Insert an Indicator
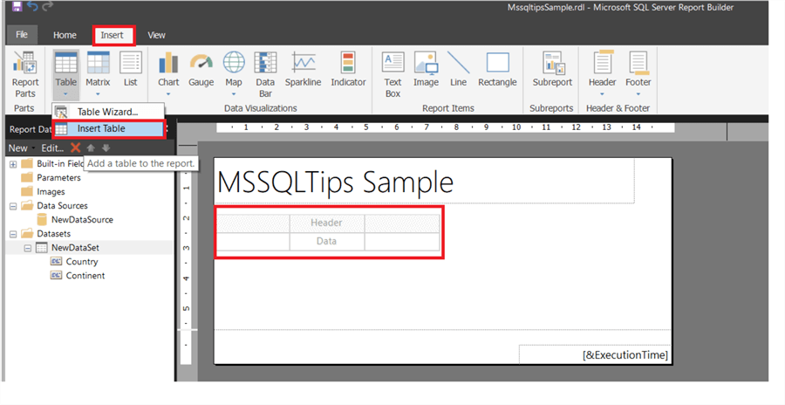Screen dimensions: 785x405 coord(348,69)
